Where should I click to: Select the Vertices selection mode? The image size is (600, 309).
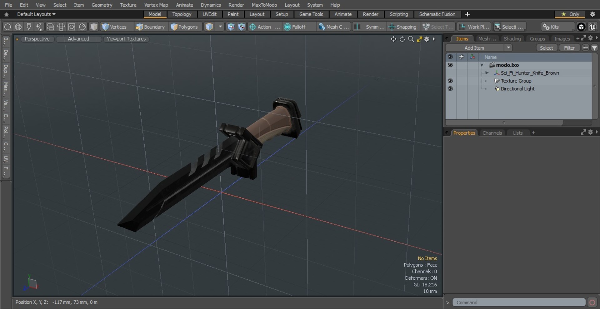pyautogui.click(x=114, y=27)
